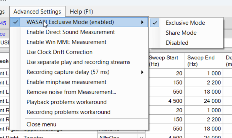Enable Win MME Measurement
The height and width of the screenshot is (138, 232).
(66, 42)
